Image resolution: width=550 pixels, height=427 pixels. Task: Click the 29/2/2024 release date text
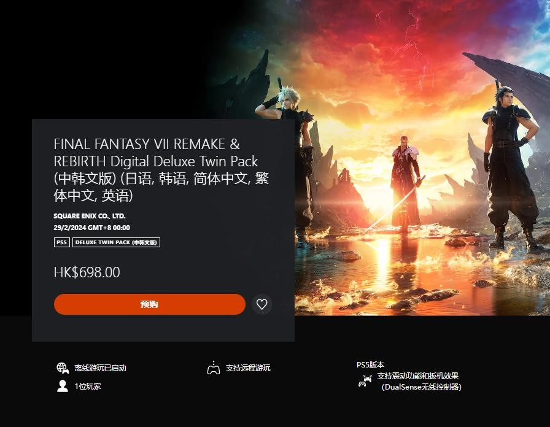coord(92,228)
